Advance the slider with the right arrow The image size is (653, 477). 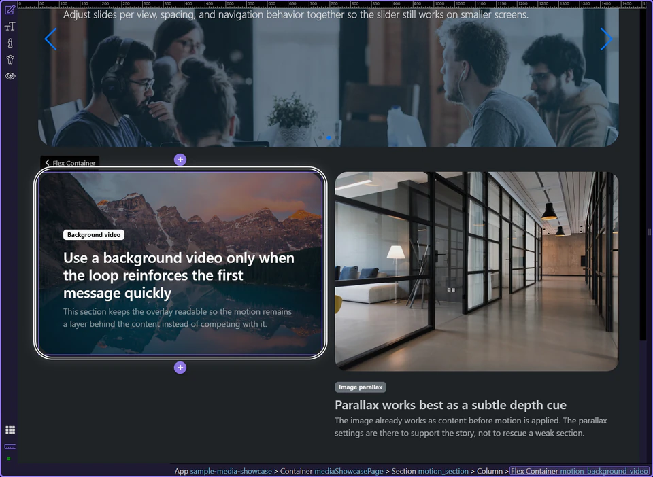click(x=606, y=39)
